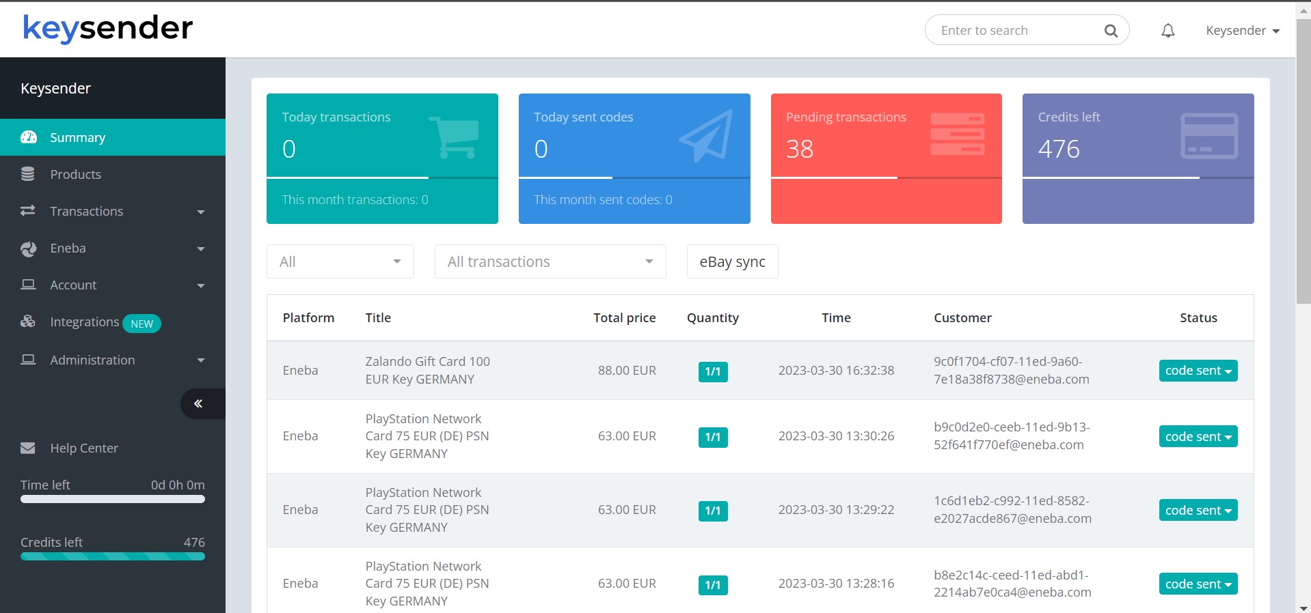Open Transactions menu item
Screen dimensions: 1311x613
point(113,211)
